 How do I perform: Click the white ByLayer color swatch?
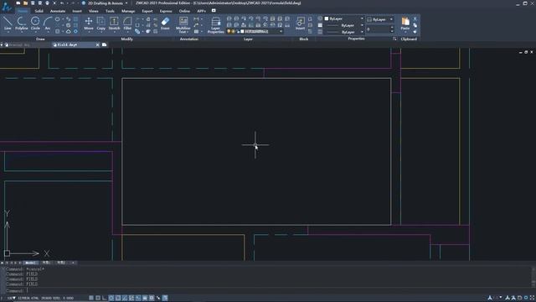(x=327, y=18)
